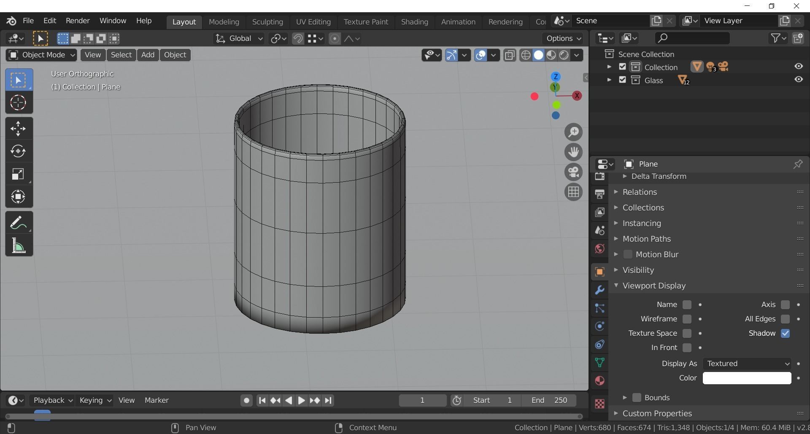Switch to the Shading workspace tab

[414, 22]
